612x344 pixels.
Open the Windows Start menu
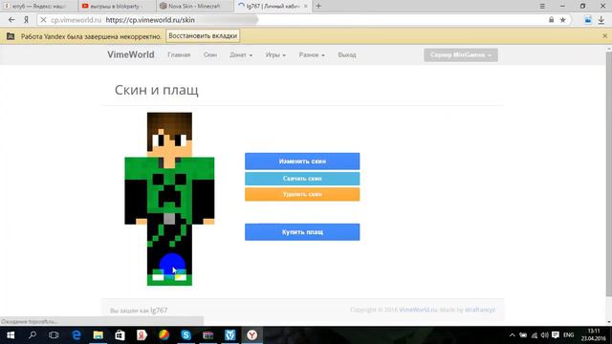(x=11, y=335)
